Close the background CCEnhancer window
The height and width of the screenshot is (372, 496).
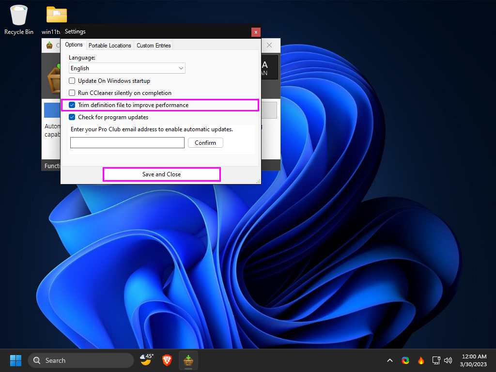tap(269, 45)
